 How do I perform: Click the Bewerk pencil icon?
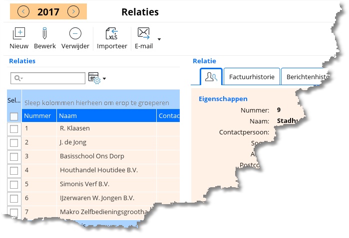point(44,34)
